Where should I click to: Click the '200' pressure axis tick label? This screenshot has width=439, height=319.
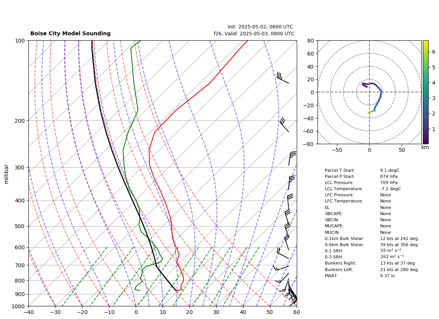point(20,121)
